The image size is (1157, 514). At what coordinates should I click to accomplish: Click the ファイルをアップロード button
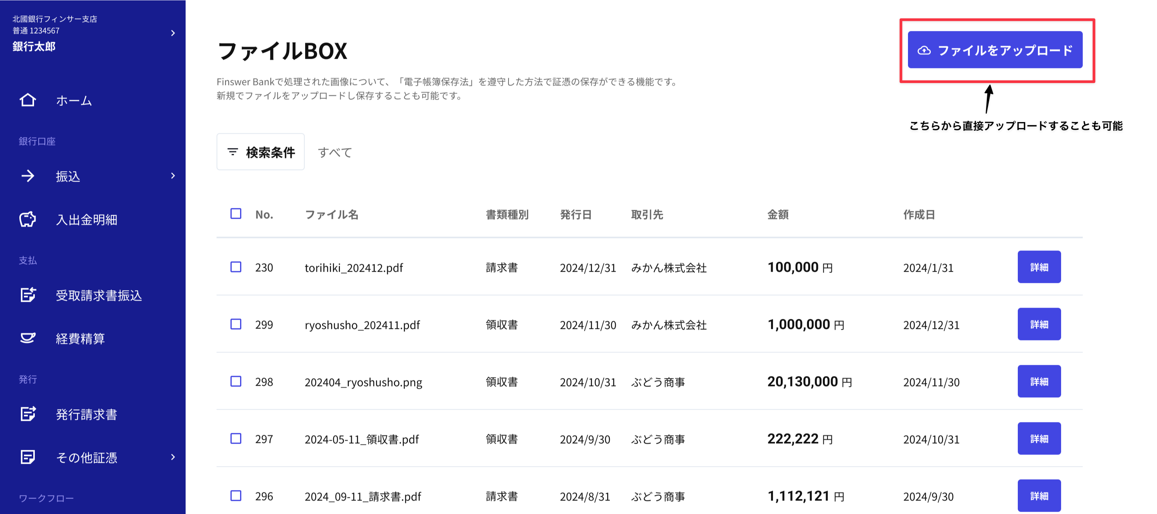(x=995, y=50)
